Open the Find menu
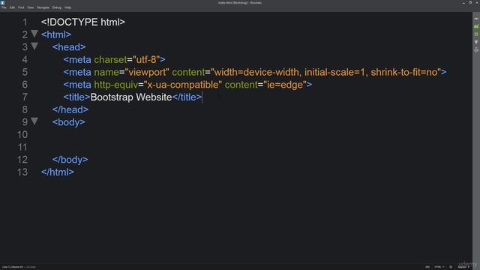This screenshot has height=270, width=480. pyautogui.click(x=21, y=7)
